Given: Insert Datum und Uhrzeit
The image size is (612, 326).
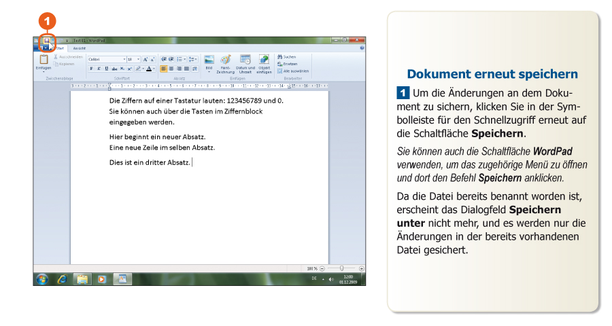Looking at the screenshot, I should tap(245, 61).
